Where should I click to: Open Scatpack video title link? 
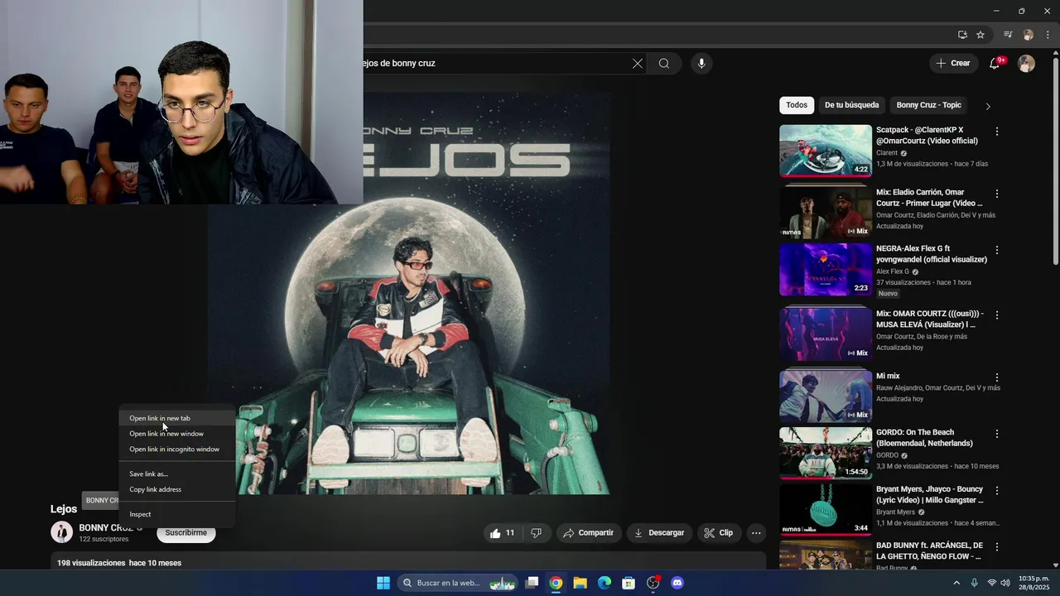(928, 136)
